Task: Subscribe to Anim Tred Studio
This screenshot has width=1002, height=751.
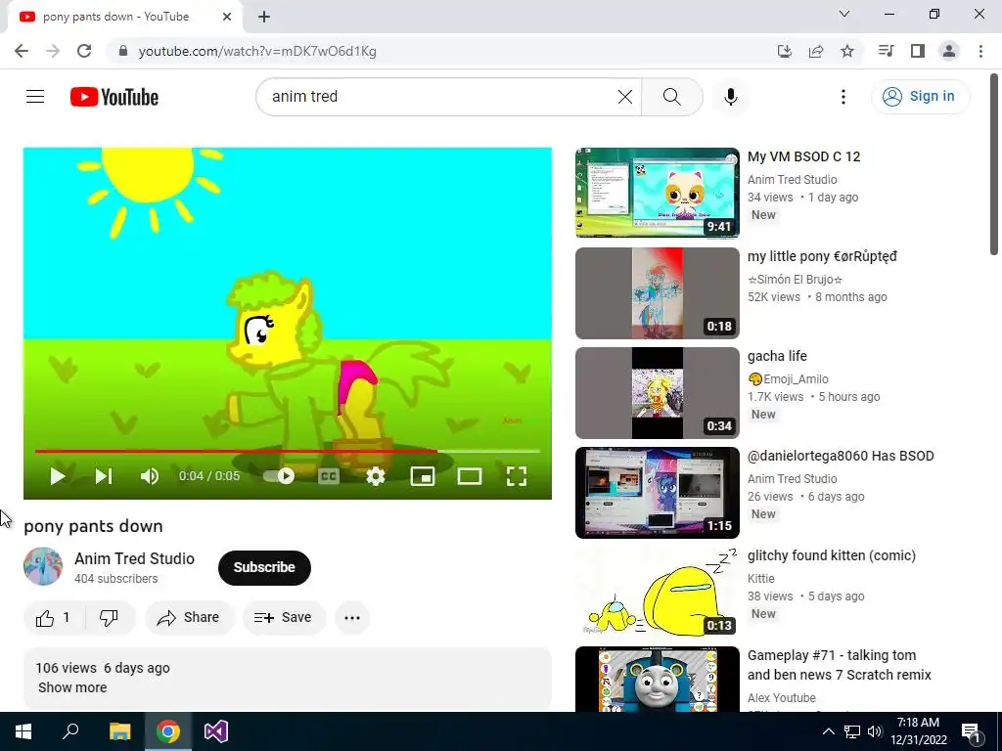Action: 264,567
